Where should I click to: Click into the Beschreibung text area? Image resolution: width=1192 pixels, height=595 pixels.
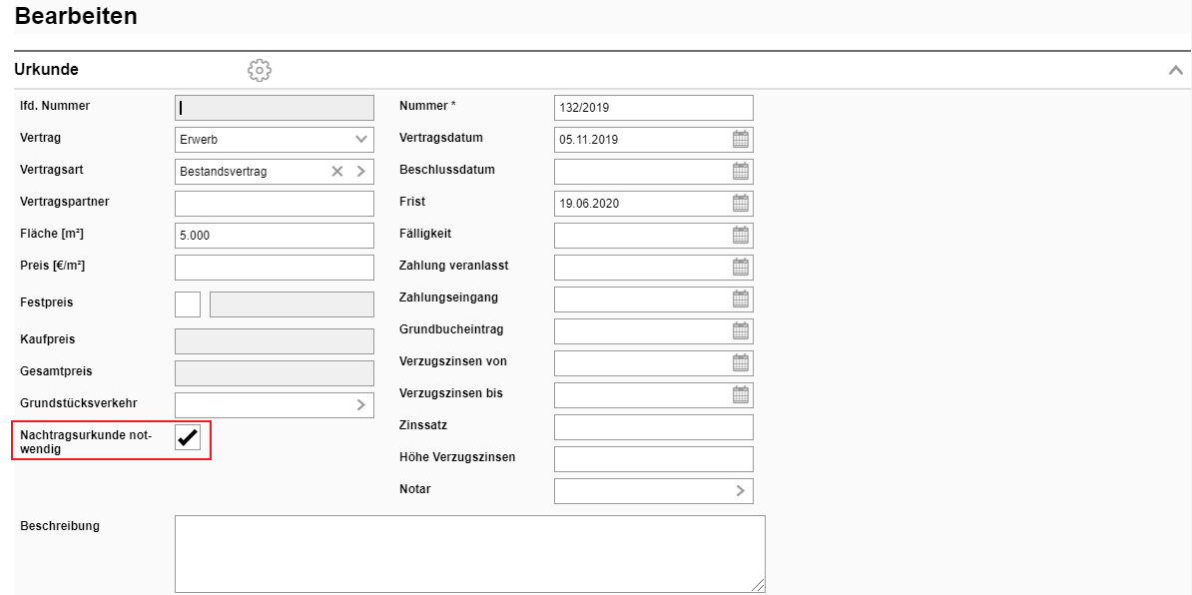pos(469,554)
